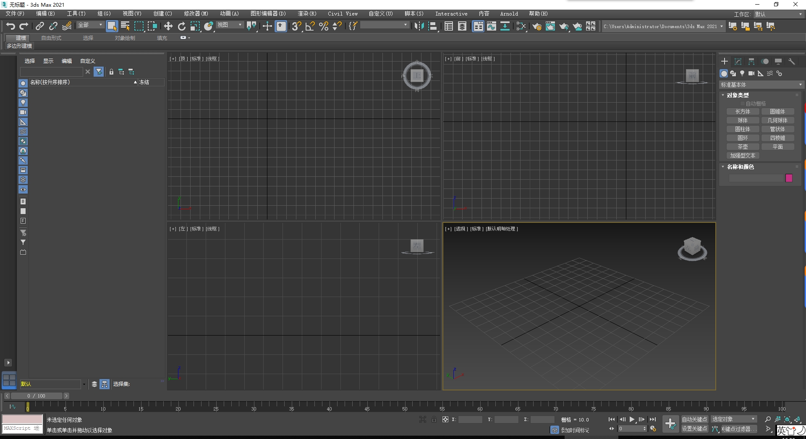Select the Select and Move tool
806x439 pixels.
168,26
